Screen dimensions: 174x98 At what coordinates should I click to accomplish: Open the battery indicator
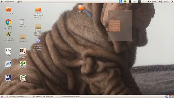point(149,2)
